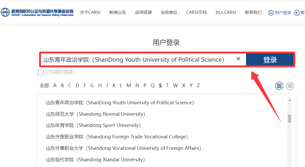Select 山东师范大学 from the list
The image size is (305, 167).
click(x=95, y=114)
